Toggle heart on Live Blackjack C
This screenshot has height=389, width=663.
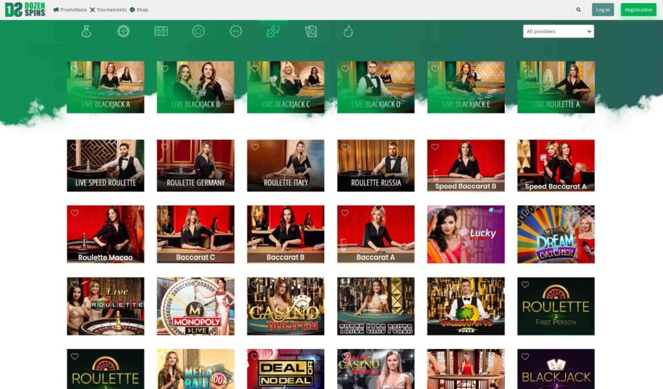[255, 69]
